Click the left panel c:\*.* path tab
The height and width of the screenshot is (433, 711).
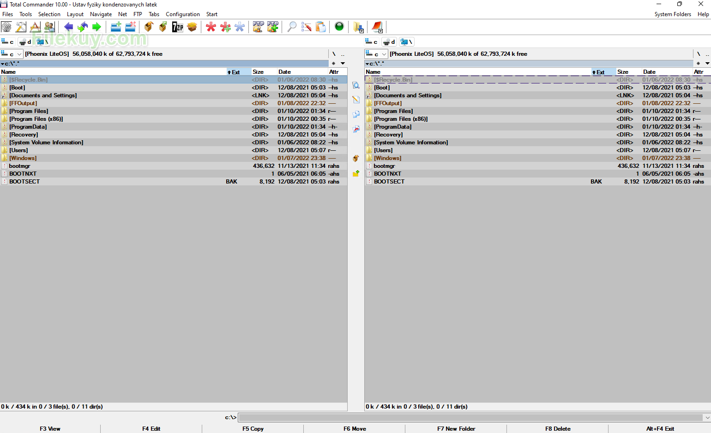tap(164, 63)
